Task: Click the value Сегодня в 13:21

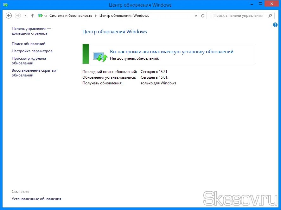Action: click(x=154, y=72)
